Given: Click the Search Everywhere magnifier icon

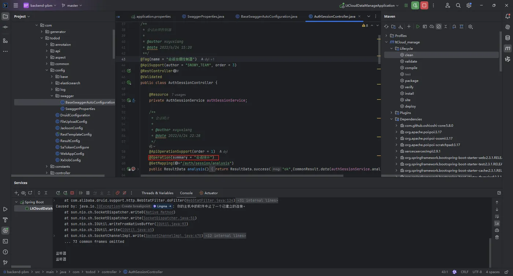Looking at the screenshot, I should coord(458,5).
